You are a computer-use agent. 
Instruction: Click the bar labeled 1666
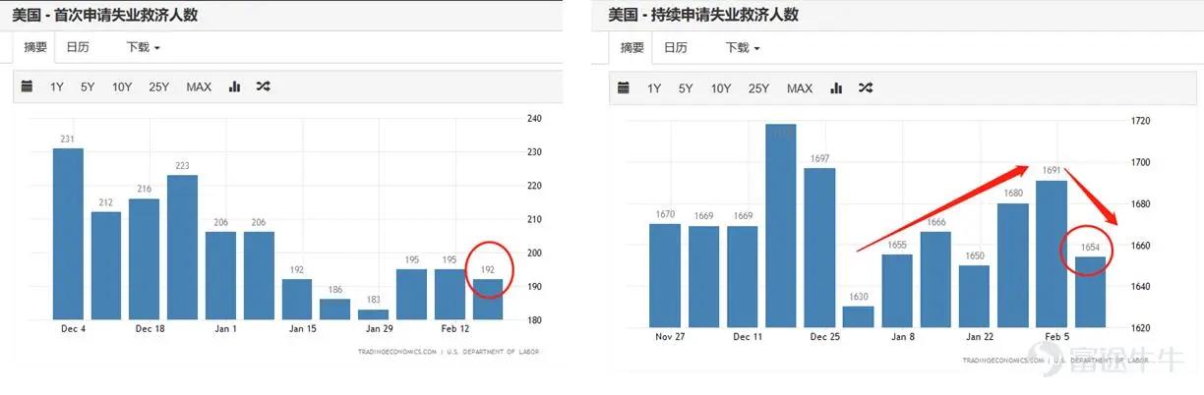(935, 279)
